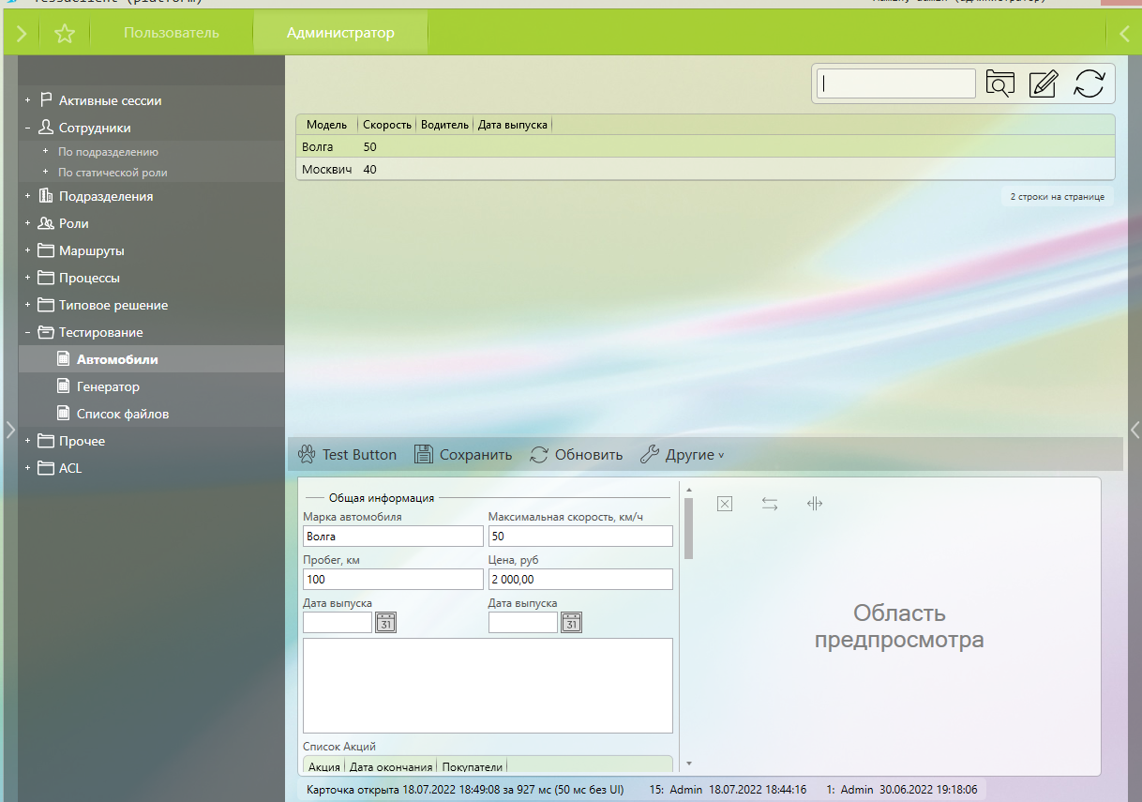Screen dimensions: 1142x802
Task: Click the Цена, руб field
Action: pos(580,579)
